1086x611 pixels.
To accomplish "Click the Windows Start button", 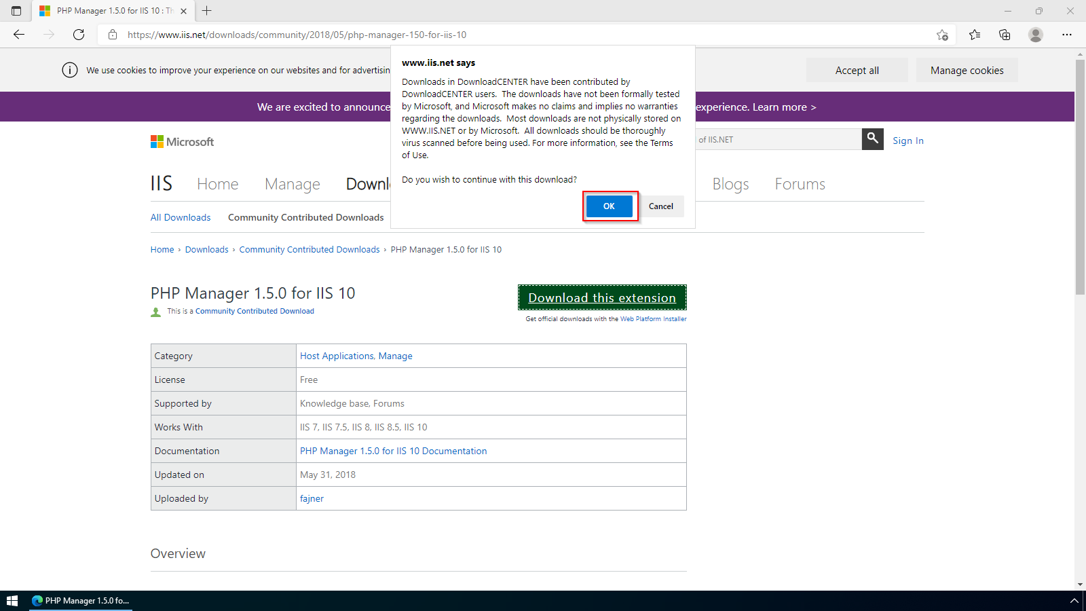I will pyautogui.click(x=12, y=601).
